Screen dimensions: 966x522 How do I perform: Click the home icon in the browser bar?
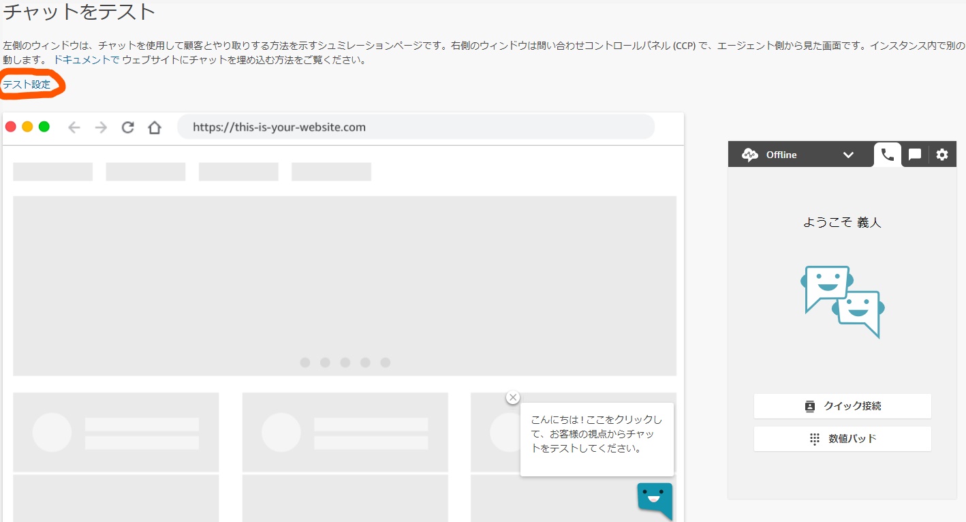(154, 126)
